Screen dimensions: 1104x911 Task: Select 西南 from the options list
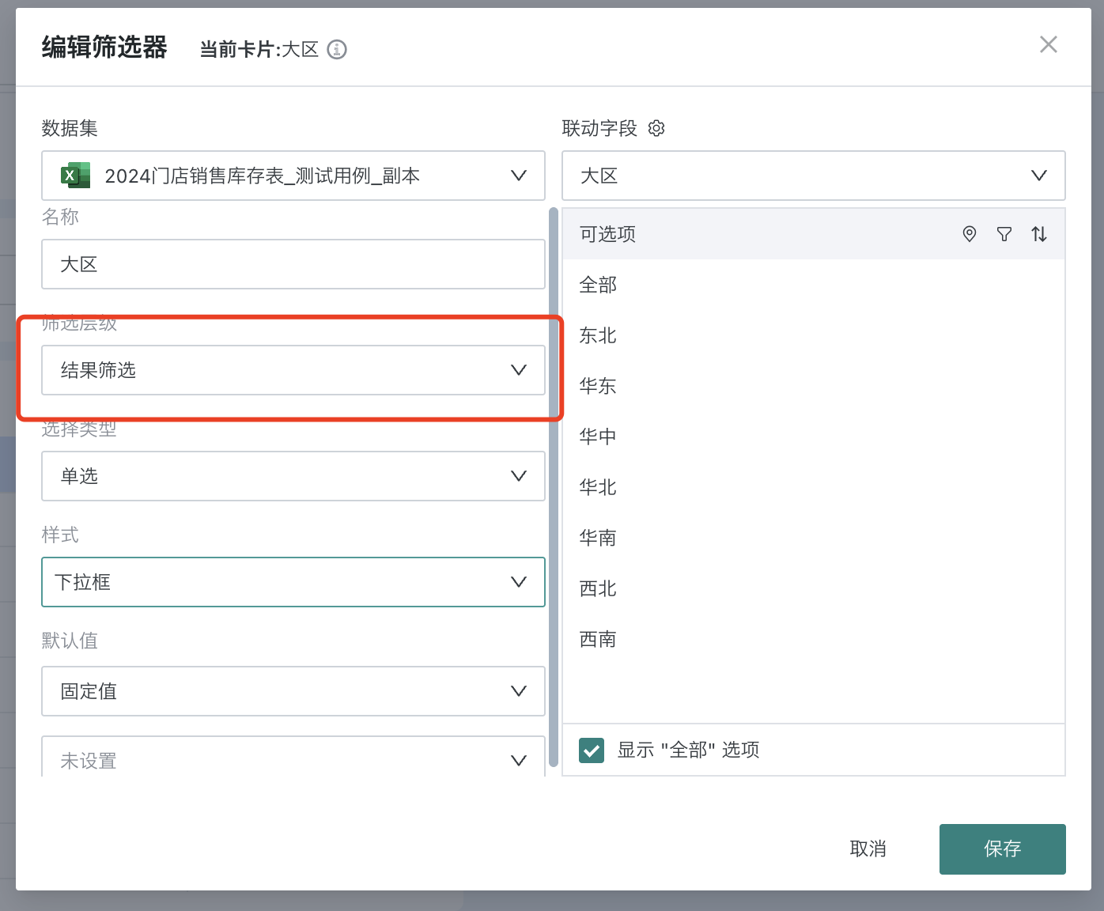point(598,639)
